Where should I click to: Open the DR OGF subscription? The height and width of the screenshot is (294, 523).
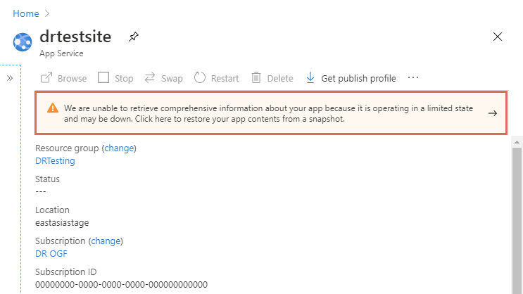(x=51, y=254)
